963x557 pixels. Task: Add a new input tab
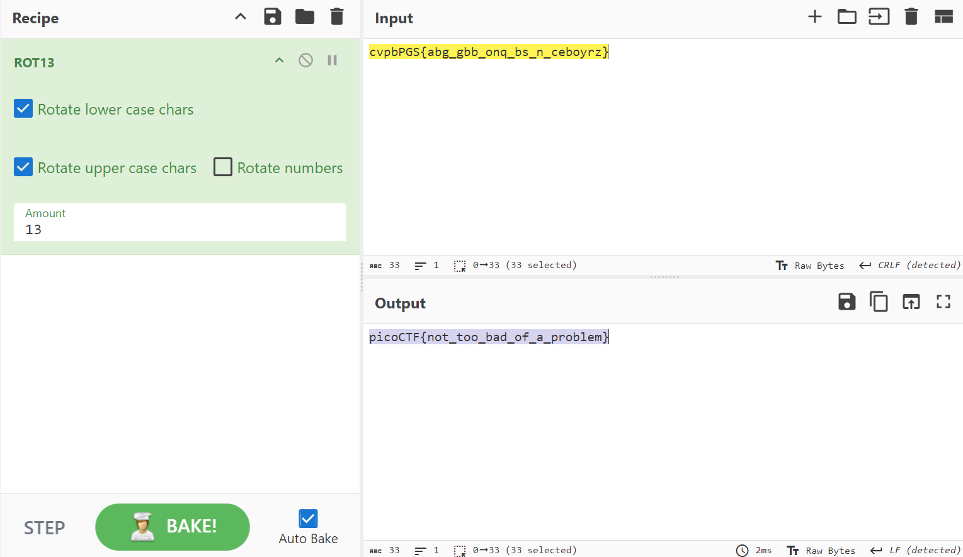click(814, 17)
